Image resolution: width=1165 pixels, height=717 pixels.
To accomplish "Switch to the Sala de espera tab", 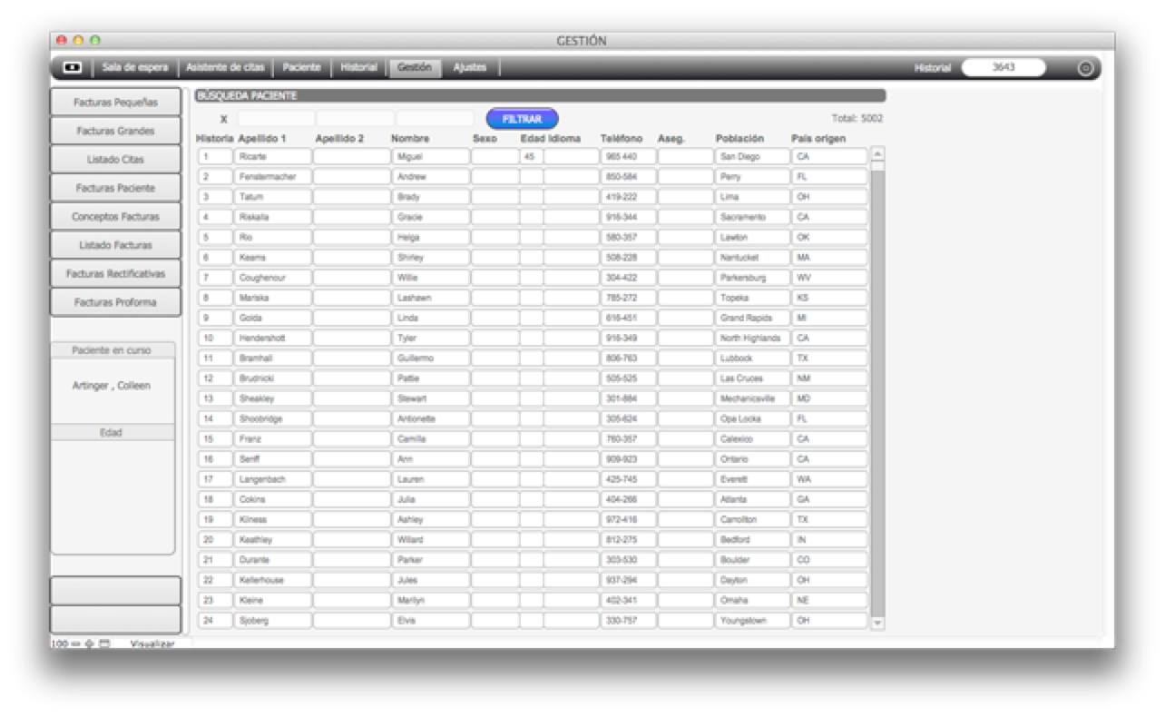I will coord(134,68).
